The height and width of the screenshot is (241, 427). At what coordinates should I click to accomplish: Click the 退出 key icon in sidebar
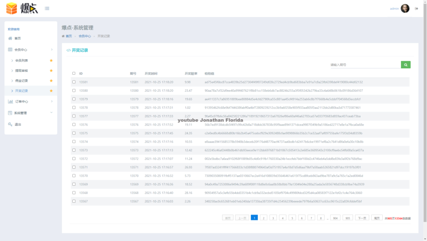pyautogui.click(x=10, y=124)
